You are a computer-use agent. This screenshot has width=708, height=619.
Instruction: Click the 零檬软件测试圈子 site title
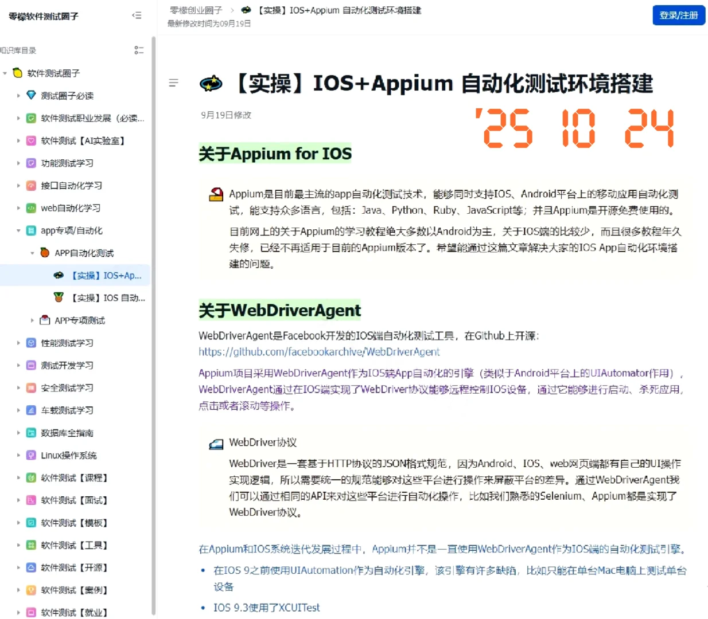tap(44, 16)
